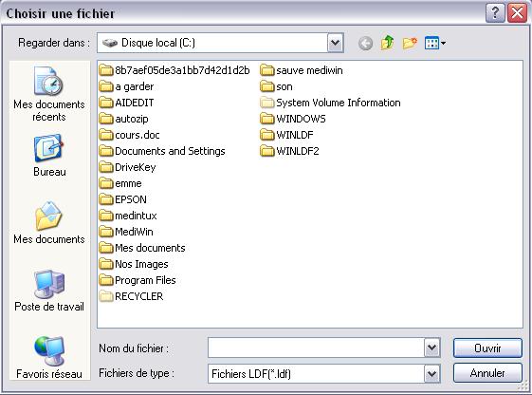The width and height of the screenshot is (532, 395).
Task: Click the Annuler button
Action: [487, 373]
